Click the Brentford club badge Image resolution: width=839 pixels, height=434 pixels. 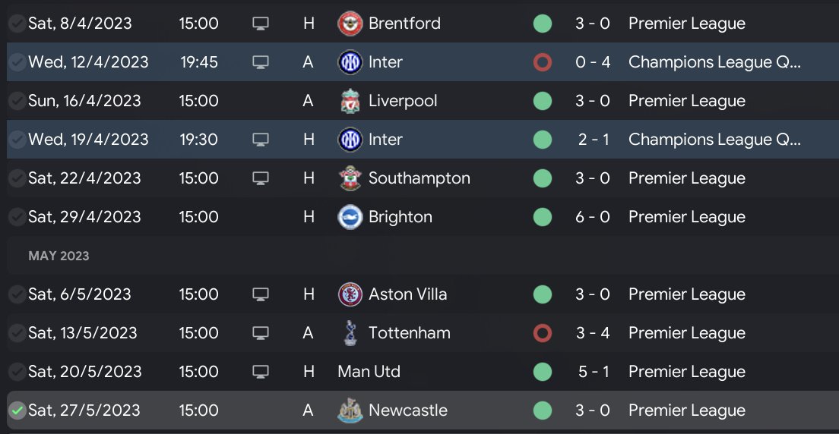[x=350, y=24]
